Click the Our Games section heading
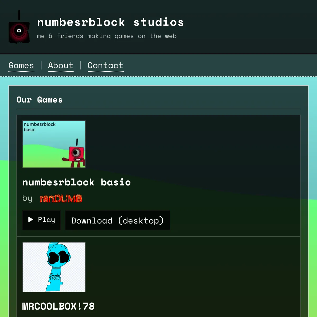 coord(39,100)
